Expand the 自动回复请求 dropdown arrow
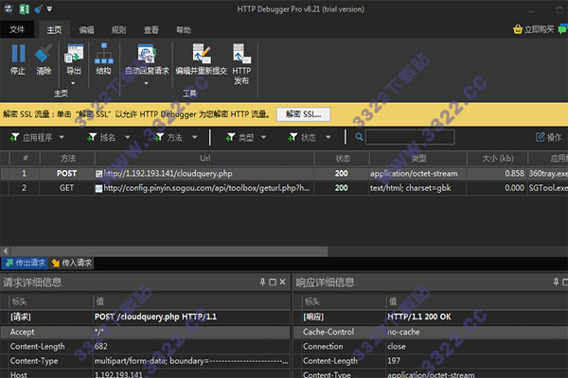This screenshot has width=568, height=378. (x=147, y=83)
